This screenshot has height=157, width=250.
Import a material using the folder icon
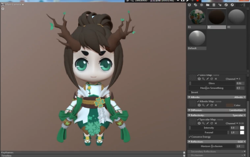[x=208, y=5]
